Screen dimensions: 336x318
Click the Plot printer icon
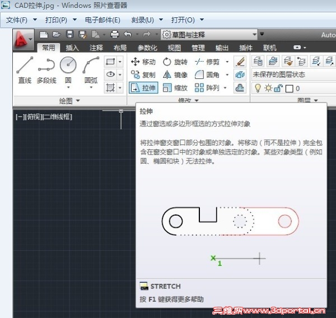[115, 34]
